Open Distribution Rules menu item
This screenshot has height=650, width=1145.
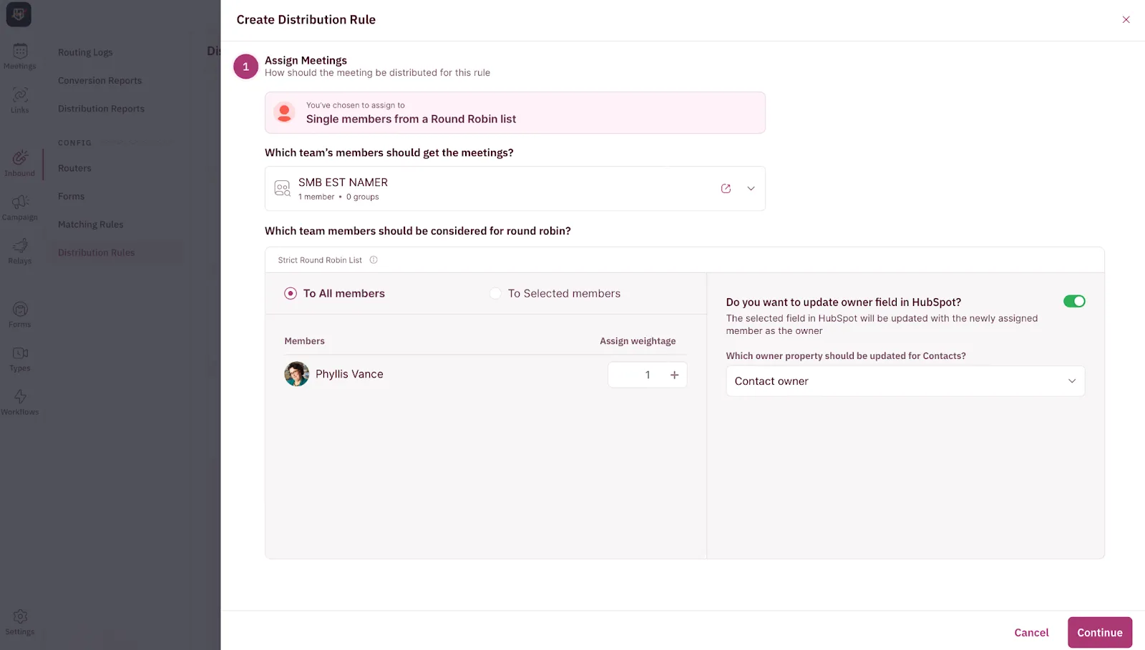pos(96,252)
